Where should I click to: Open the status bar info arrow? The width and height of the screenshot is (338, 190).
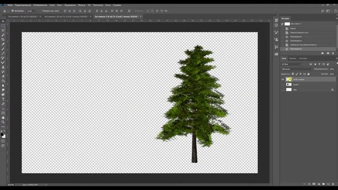46,185
